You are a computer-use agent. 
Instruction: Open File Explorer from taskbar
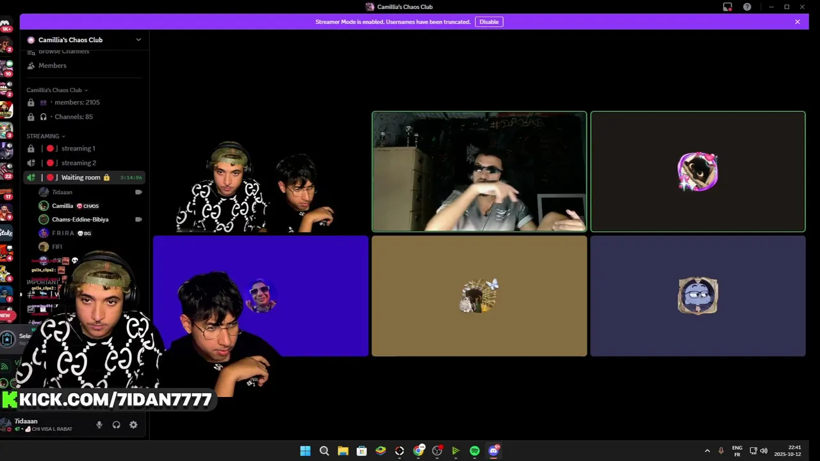click(x=343, y=451)
